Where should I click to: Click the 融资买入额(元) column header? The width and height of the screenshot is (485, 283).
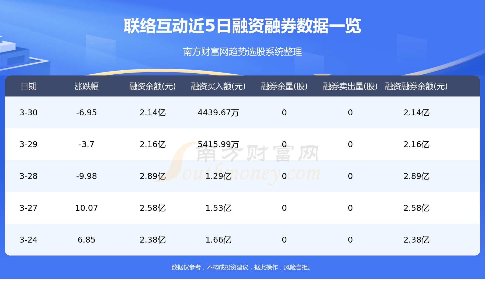pos(218,86)
